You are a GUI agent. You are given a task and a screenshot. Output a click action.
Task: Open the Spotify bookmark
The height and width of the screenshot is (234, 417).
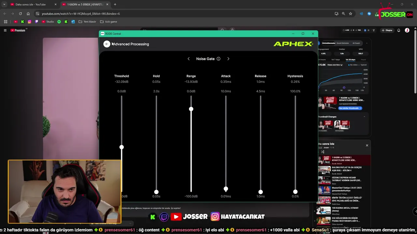[x=59, y=22]
